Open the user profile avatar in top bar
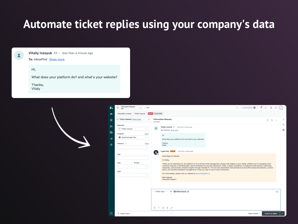 tap(281, 108)
